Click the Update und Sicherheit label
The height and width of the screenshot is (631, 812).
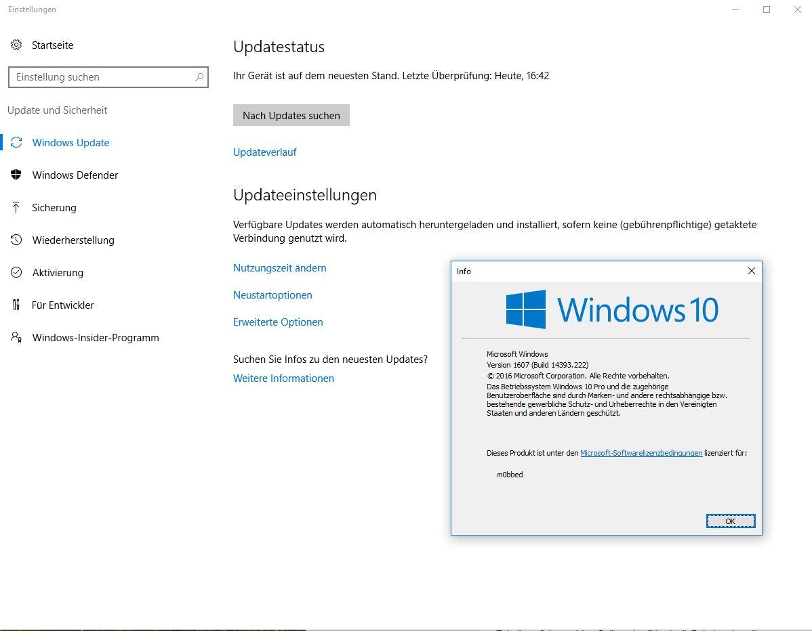pos(57,110)
